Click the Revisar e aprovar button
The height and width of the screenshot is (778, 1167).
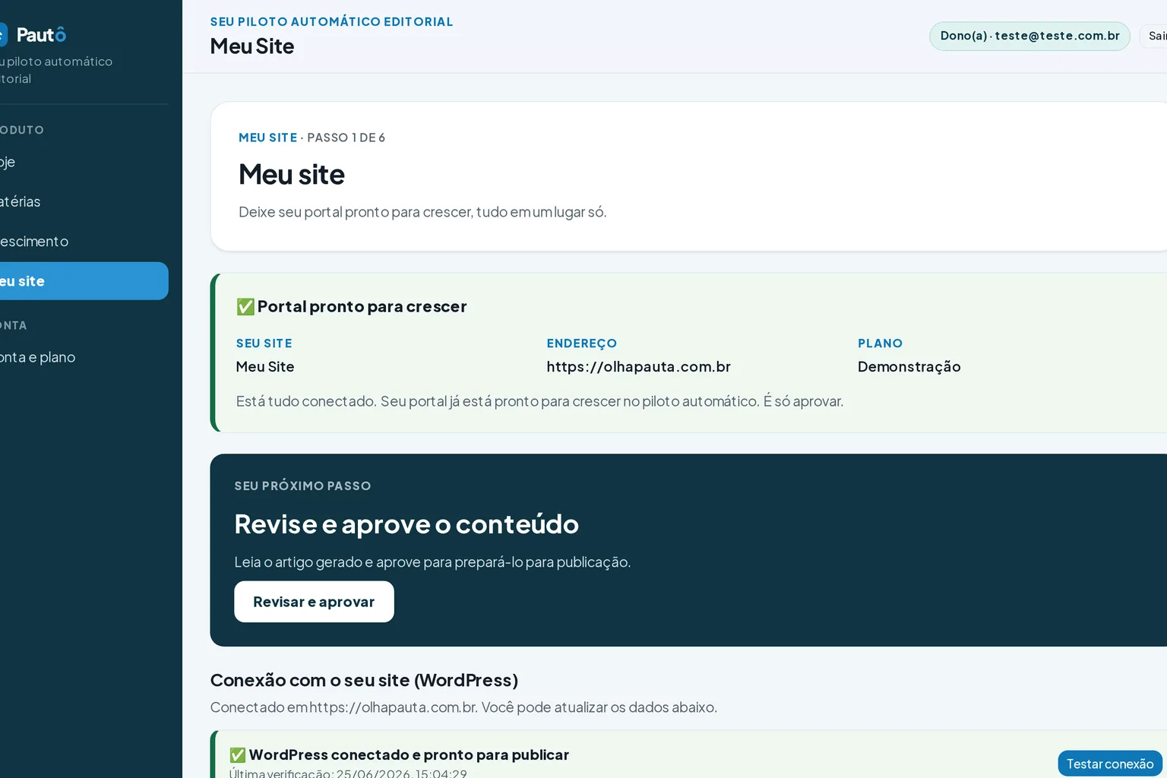(314, 602)
